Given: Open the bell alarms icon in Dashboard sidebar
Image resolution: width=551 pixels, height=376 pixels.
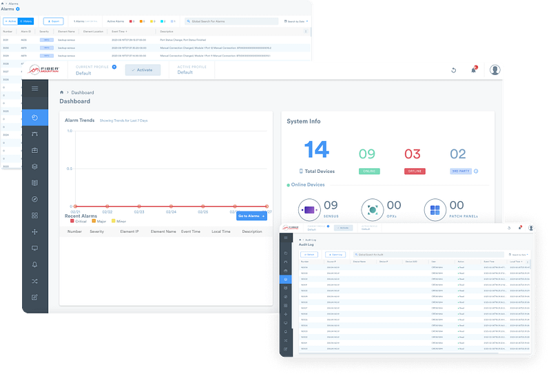Looking at the screenshot, I should click(x=35, y=264).
